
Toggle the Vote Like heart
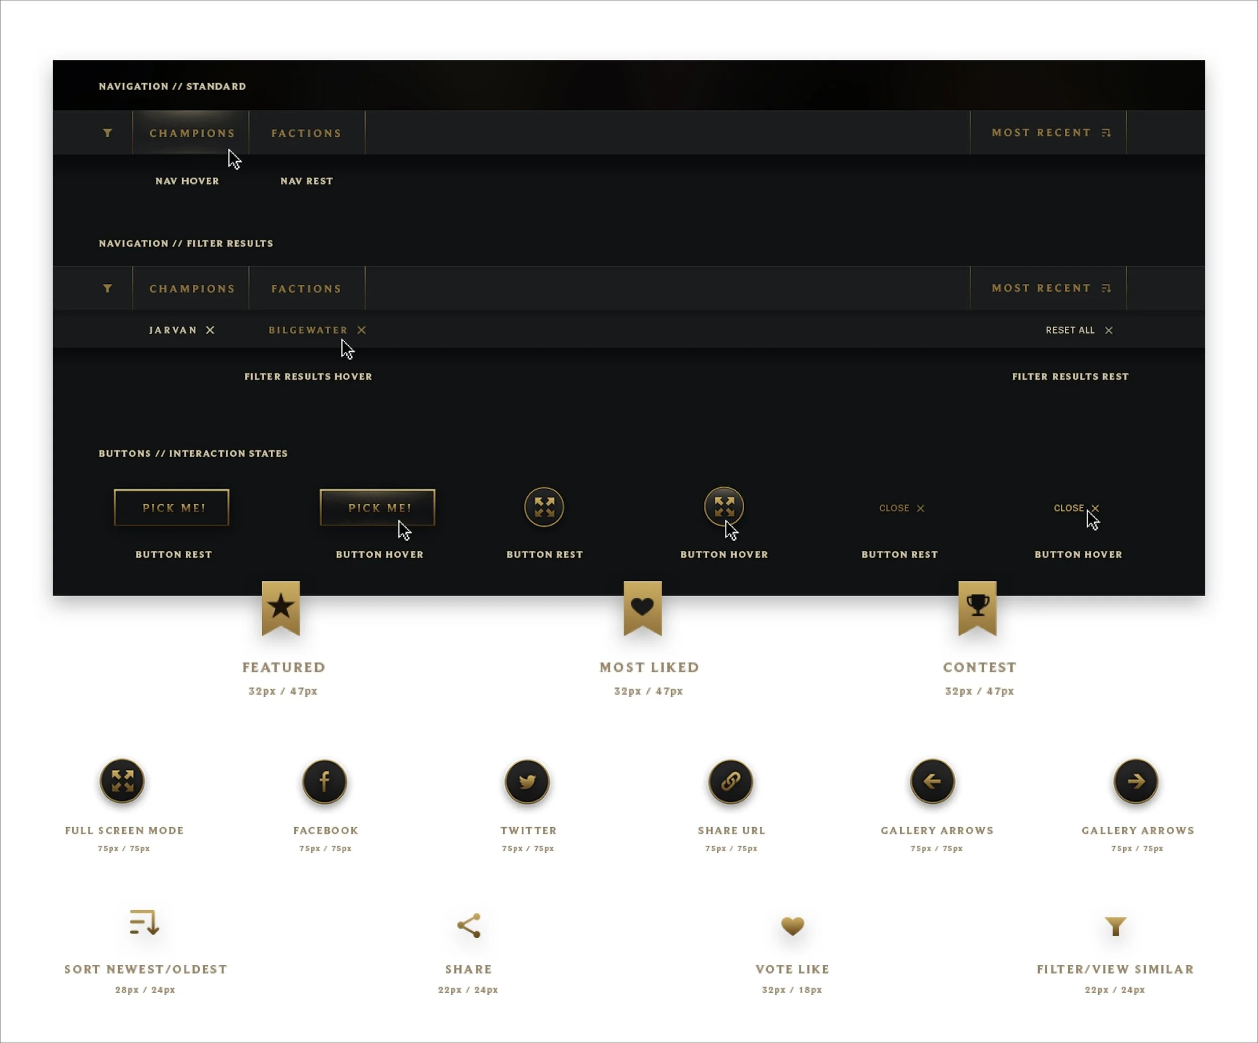[792, 927]
